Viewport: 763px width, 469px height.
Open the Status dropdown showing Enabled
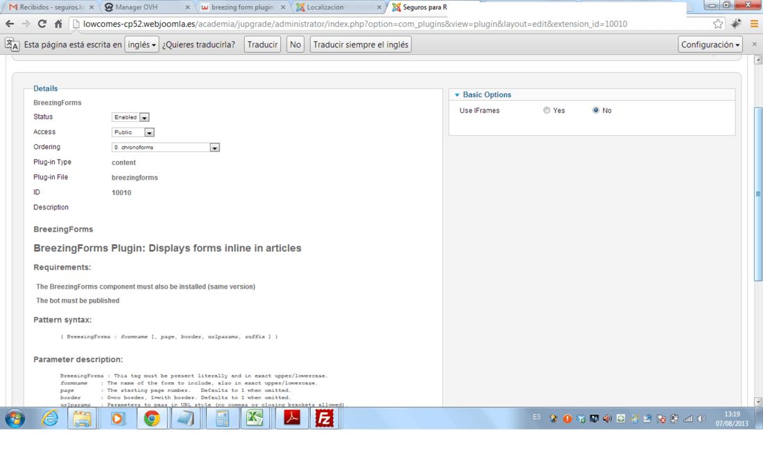tap(130, 117)
